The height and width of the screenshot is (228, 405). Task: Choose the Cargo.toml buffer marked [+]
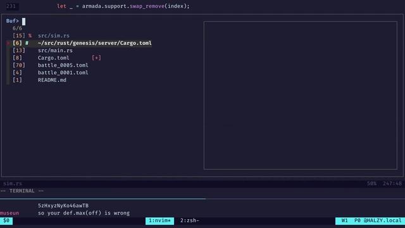pyautogui.click(x=53, y=58)
